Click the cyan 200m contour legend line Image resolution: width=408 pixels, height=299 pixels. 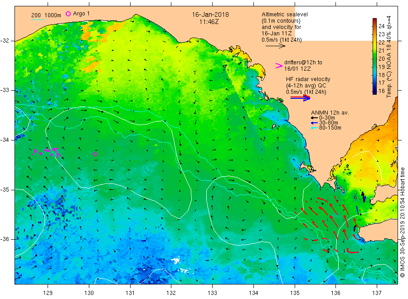[38, 19]
